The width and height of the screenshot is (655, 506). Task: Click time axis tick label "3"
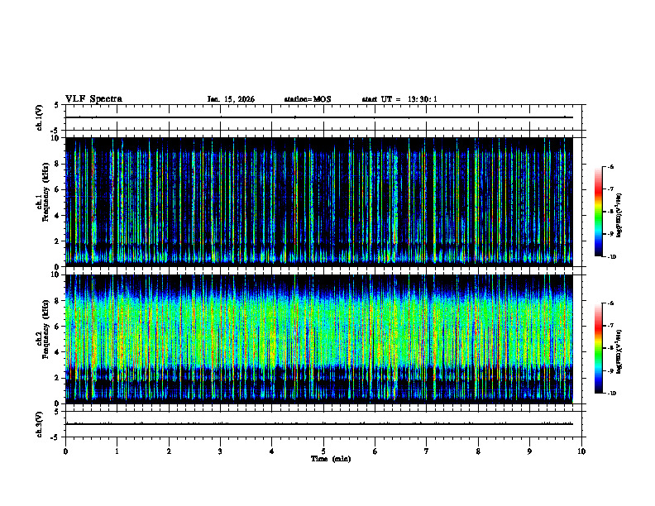tap(220, 451)
